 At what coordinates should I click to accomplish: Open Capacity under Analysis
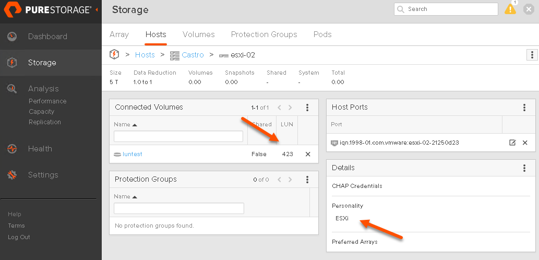42,111
